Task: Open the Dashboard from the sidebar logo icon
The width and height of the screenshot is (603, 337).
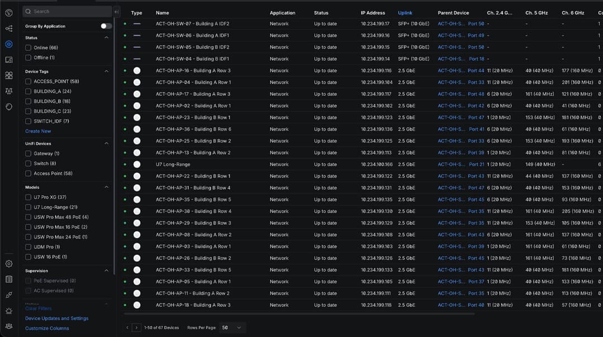Action: pos(9,13)
